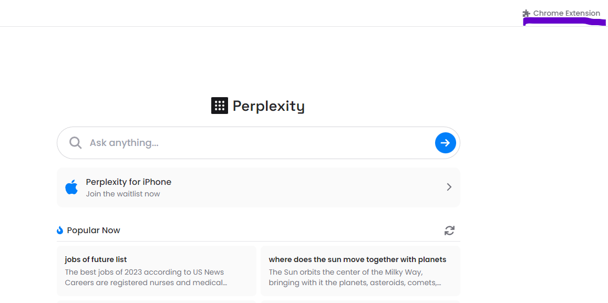Expand iPhone banner using right chevron
This screenshot has width=608, height=303.
(x=449, y=187)
